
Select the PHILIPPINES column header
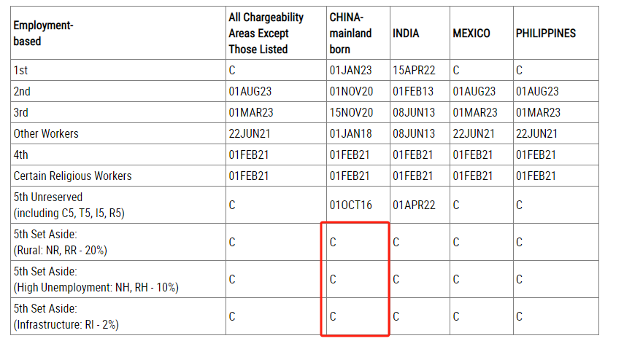coord(545,34)
